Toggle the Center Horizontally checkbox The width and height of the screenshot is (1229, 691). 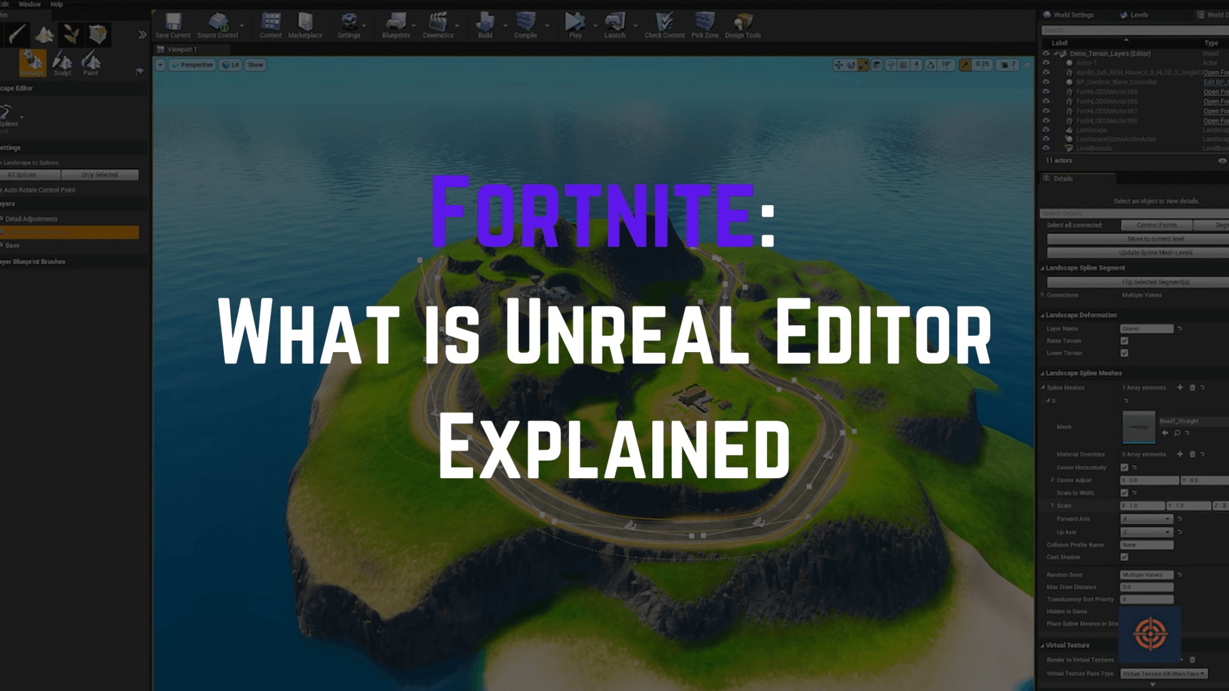point(1125,467)
